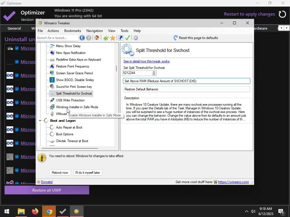This screenshot has width=290, height=217.
Task: Go to the Winaero Tweaker home page icon
Action: (97, 38)
